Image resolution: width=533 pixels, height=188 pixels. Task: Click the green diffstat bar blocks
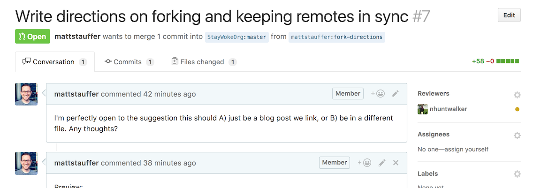pyautogui.click(x=508, y=61)
